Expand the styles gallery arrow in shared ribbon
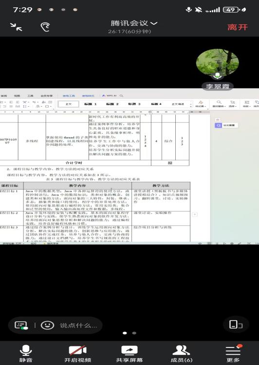 191,104
